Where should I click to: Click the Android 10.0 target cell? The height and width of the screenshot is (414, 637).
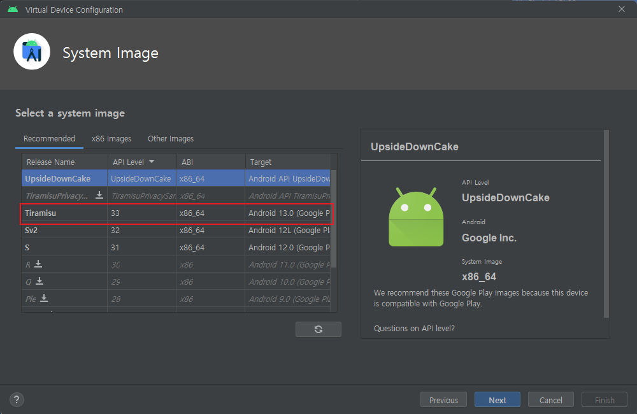288,282
